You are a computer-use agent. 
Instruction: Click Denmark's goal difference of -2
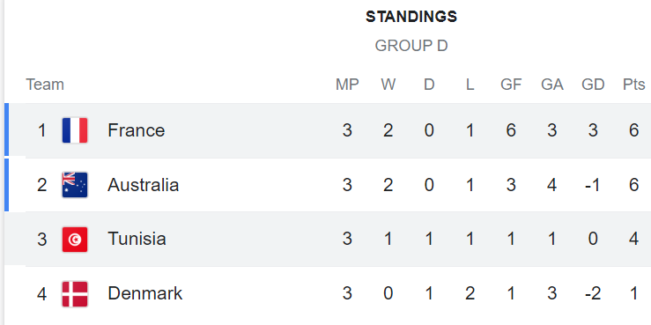click(x=593, y=294)
